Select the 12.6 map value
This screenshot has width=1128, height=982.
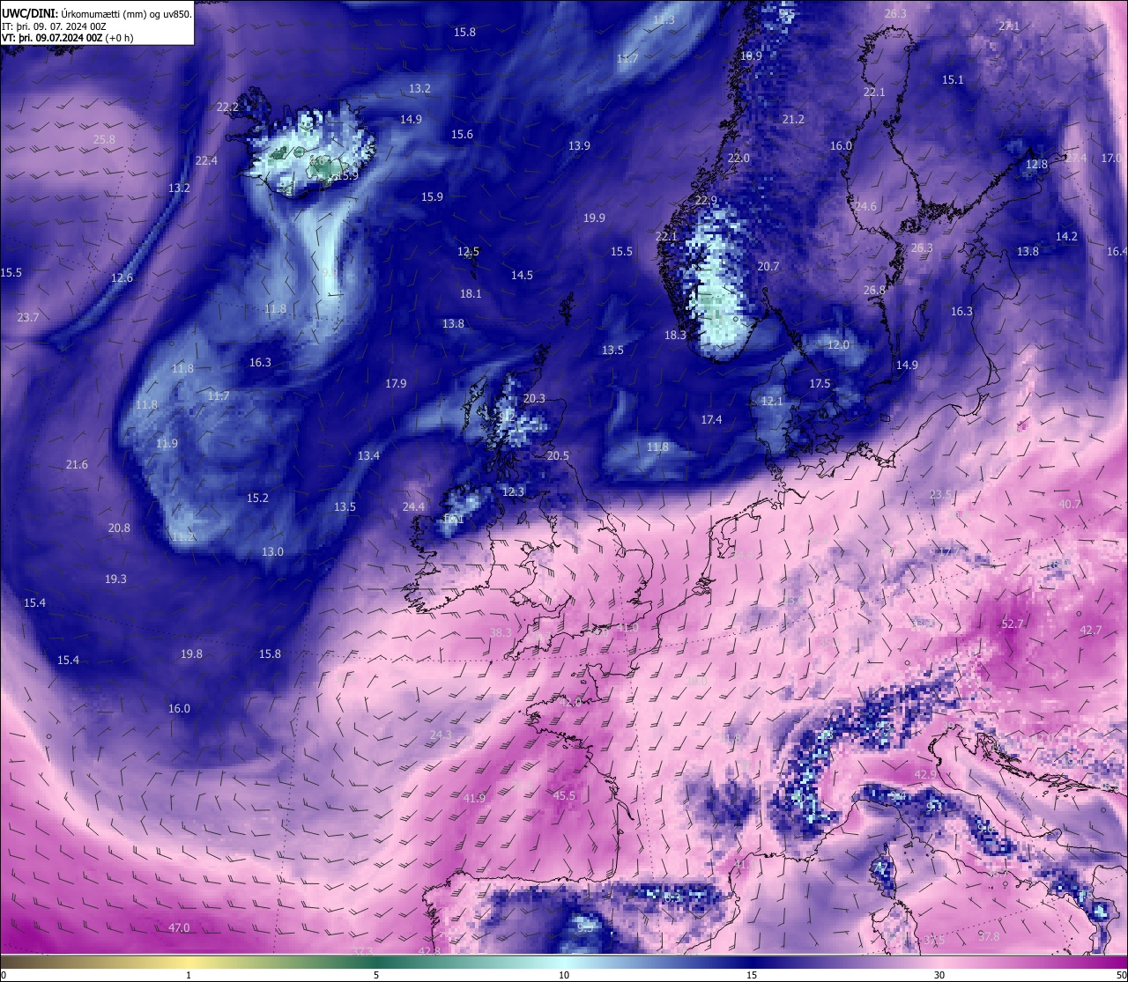pos(122,278)
